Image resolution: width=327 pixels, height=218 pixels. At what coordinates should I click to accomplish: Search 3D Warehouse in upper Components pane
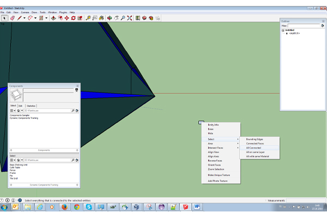tap(47, 111)
